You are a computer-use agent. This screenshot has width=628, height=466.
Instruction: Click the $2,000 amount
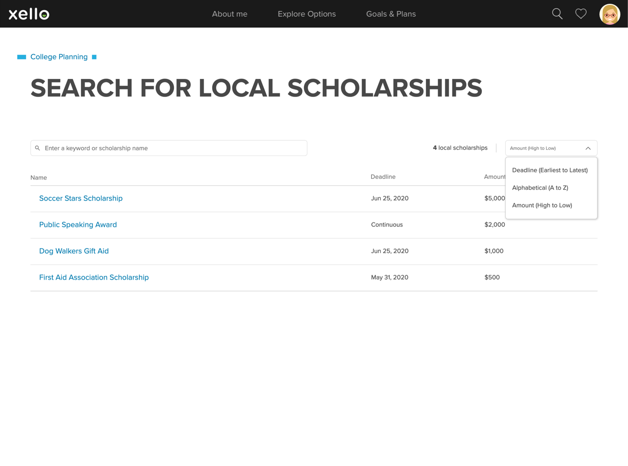tap(495, 224)
